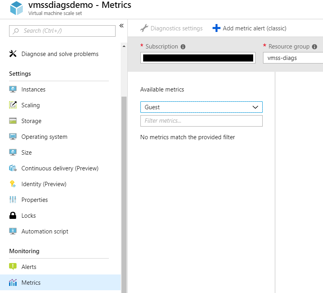Click the dropdown chevron in Guest box

coord(255,107)
